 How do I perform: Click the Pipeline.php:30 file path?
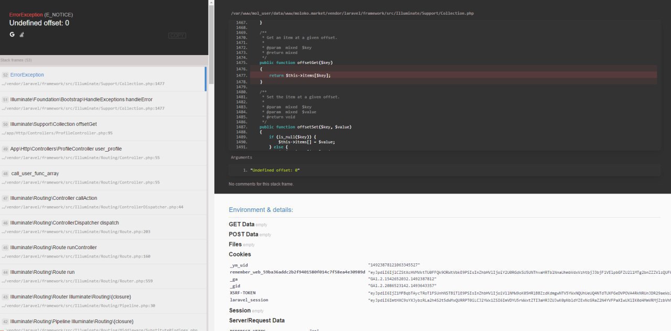78,306
